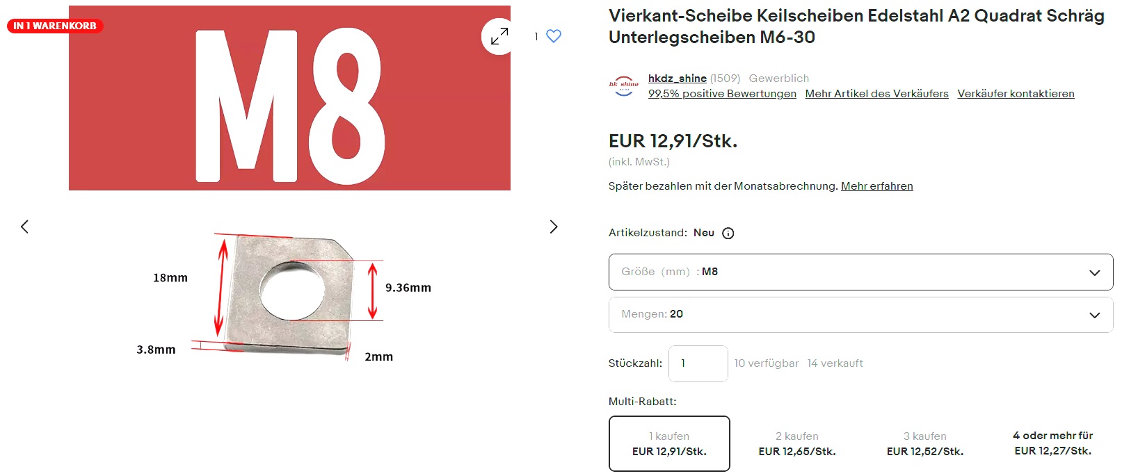This screenshot has height=476, width=1138.
Task: Choose the '4 oder mehr' discount option
Action: click(1052, 443)
